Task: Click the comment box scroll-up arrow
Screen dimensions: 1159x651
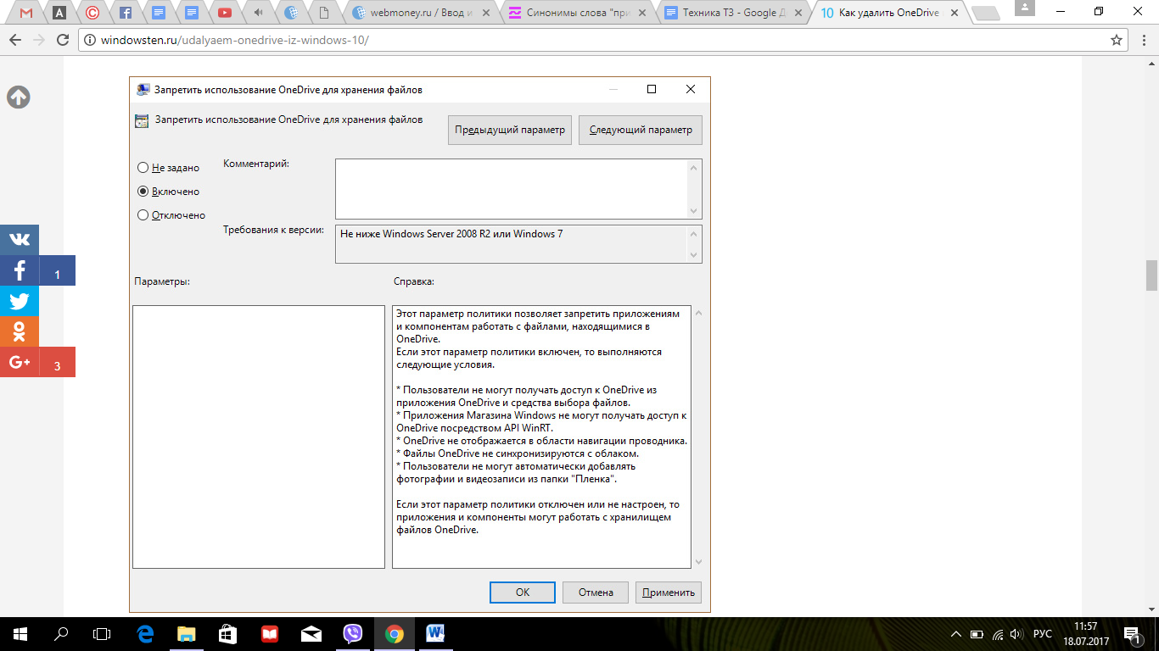Action: (695, 167)
